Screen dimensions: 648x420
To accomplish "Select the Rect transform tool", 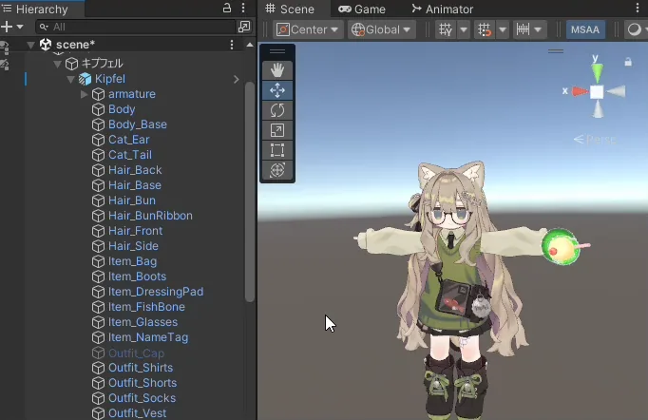I will click(x=277, y=150).
